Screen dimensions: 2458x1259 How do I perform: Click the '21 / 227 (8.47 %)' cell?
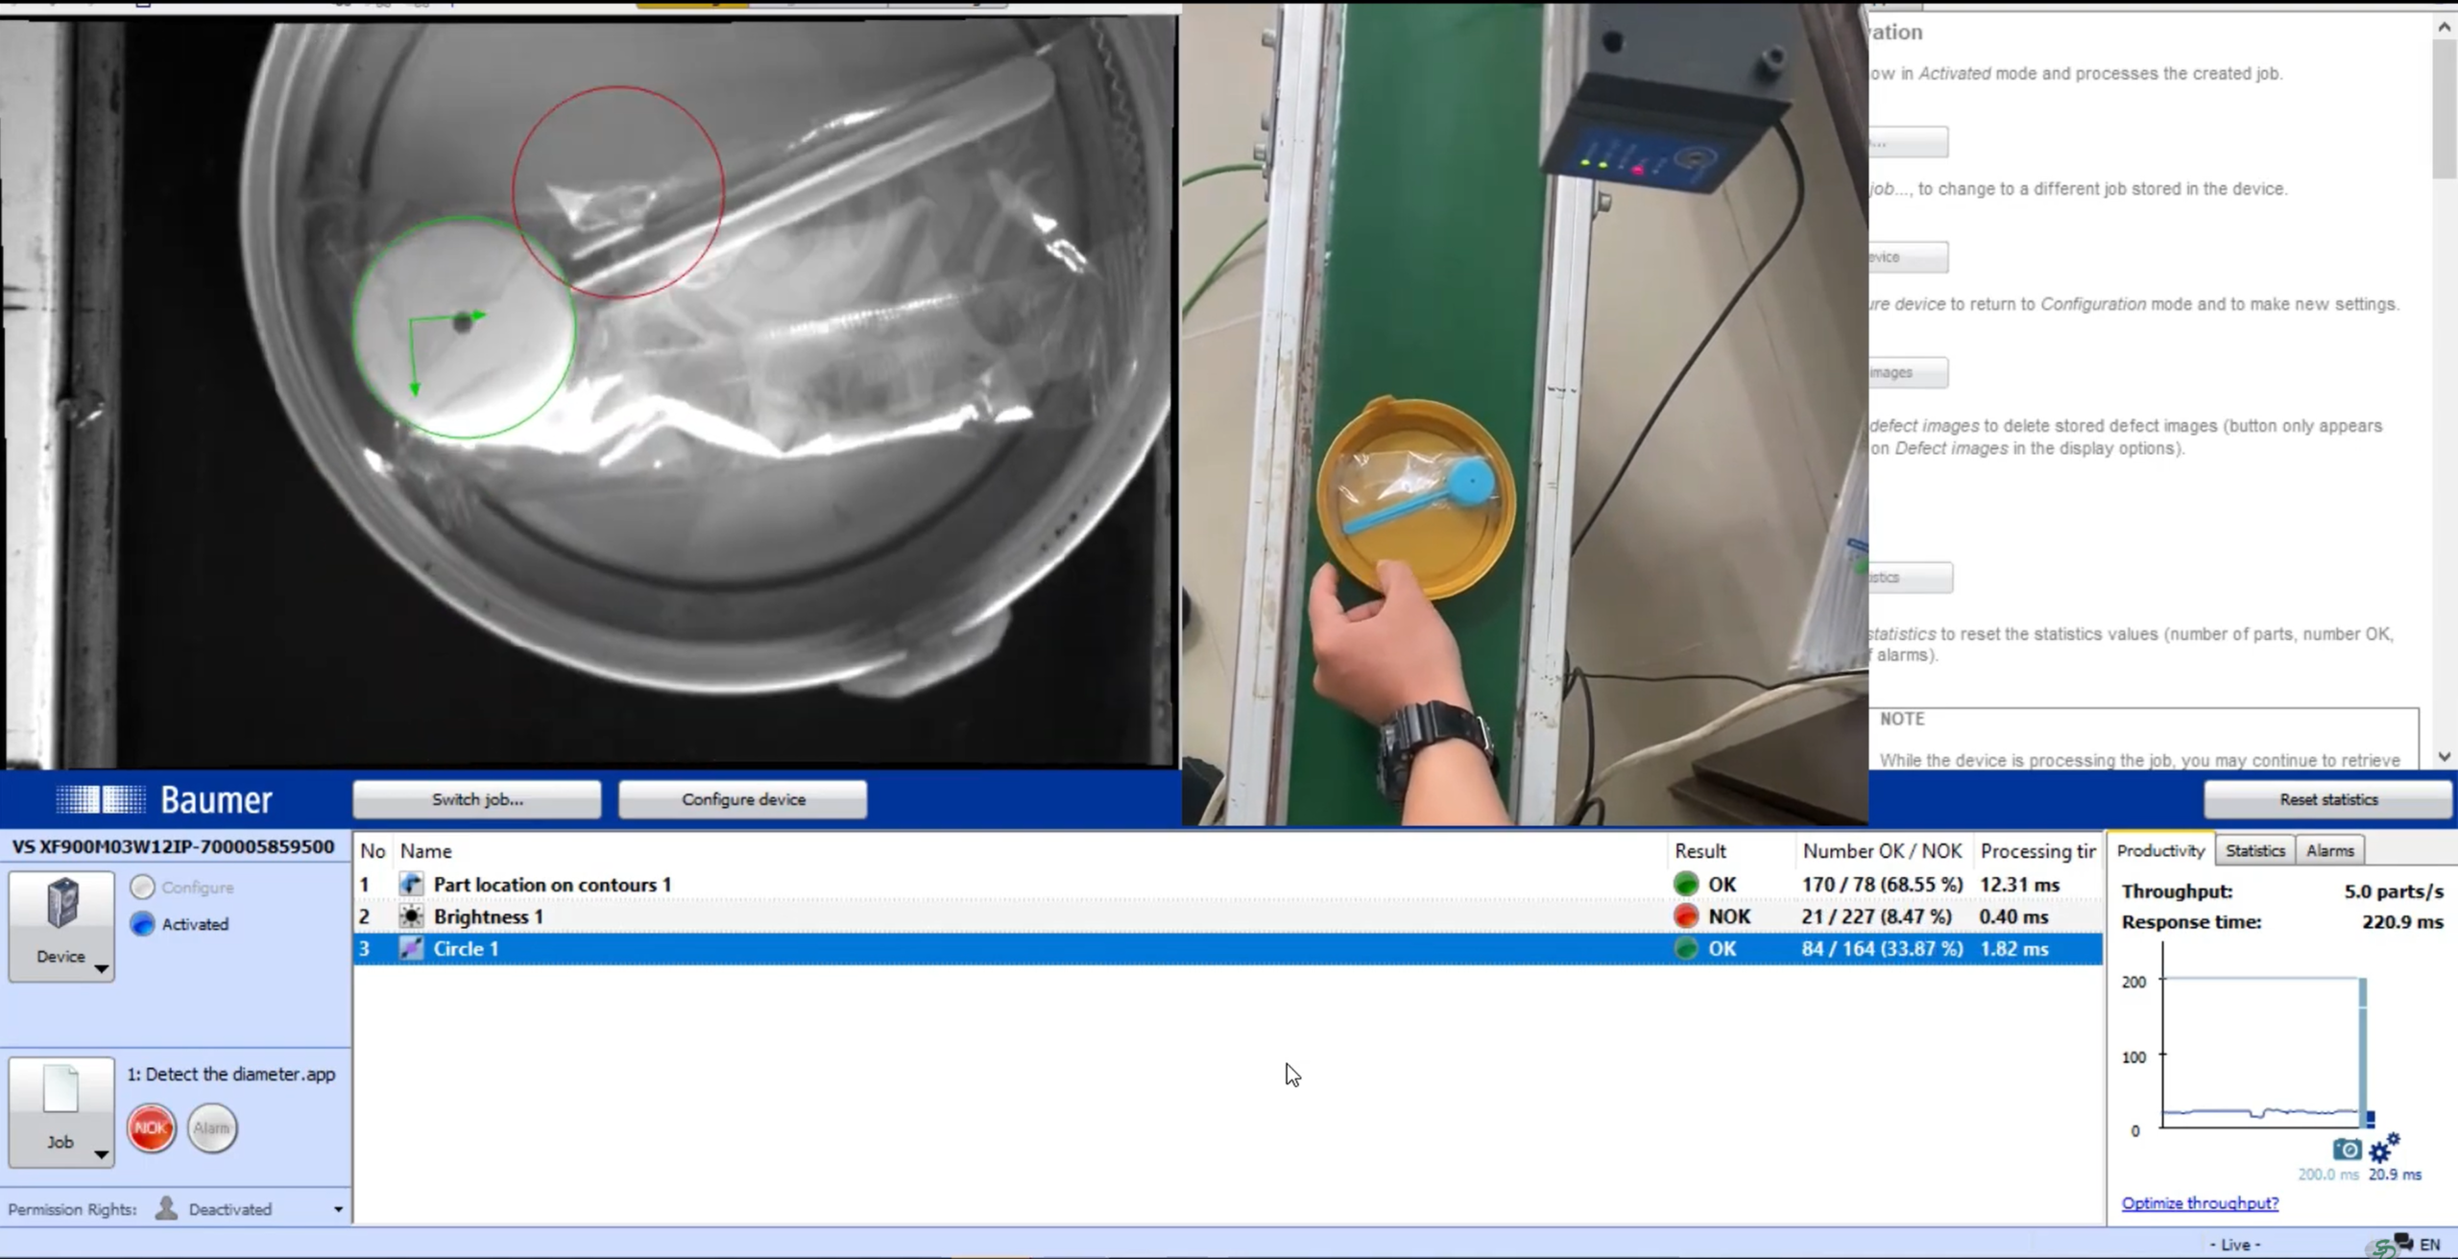click(1876, 916)
